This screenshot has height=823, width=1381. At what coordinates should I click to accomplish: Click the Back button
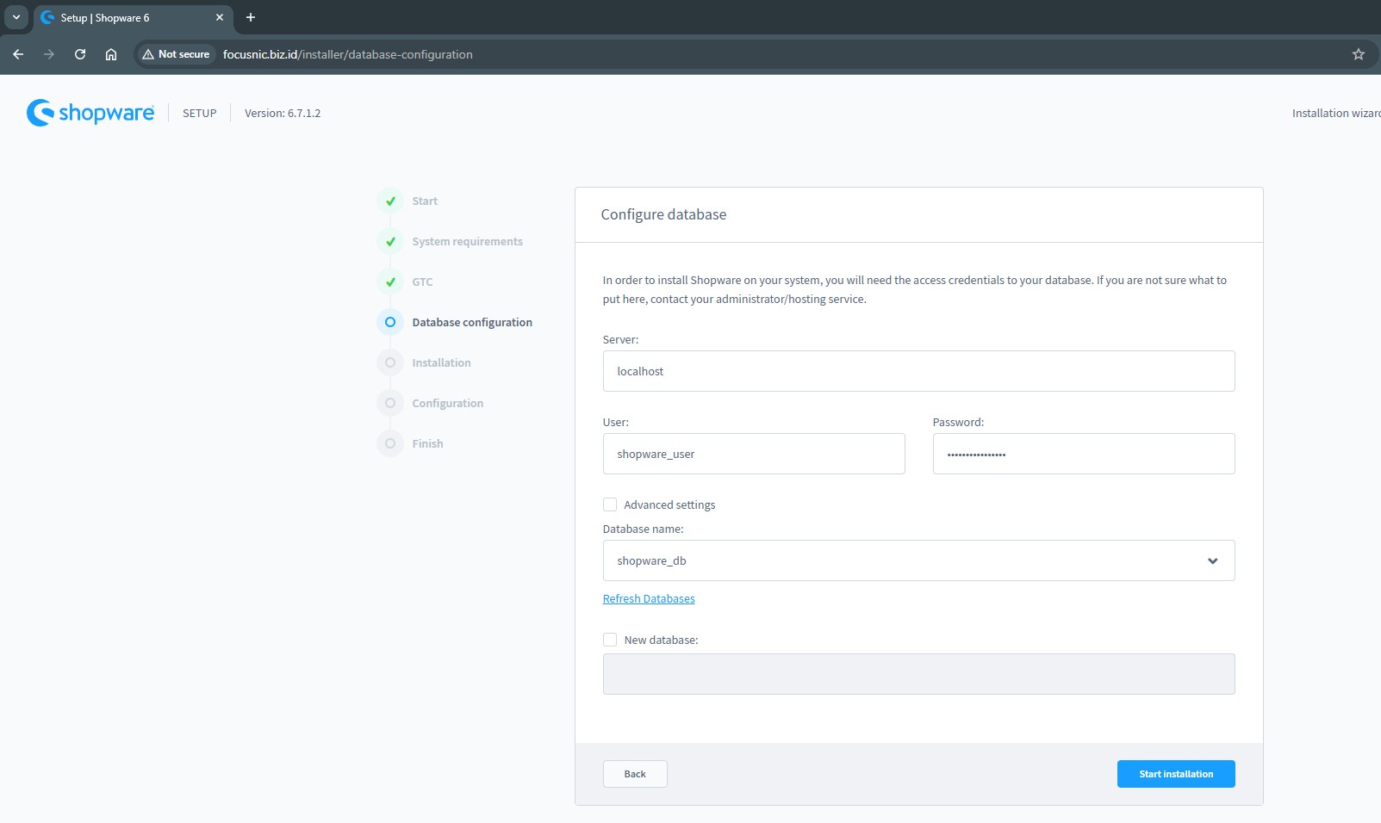point(635,774)
